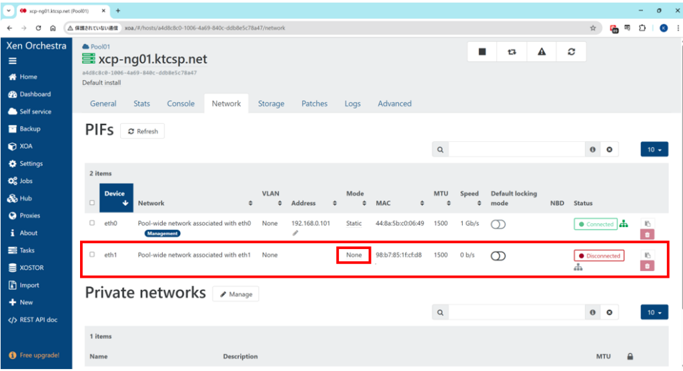Viewport: 683px width, 371px height.
Task: Switch to the Storage tab
Action: (x=271, y=104)
